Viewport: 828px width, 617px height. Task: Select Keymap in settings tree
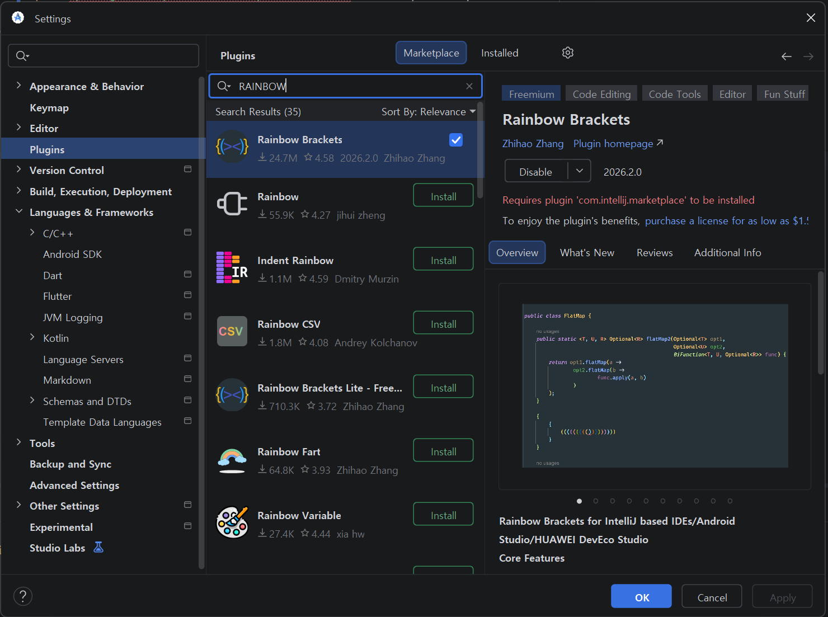coord(49,107)
